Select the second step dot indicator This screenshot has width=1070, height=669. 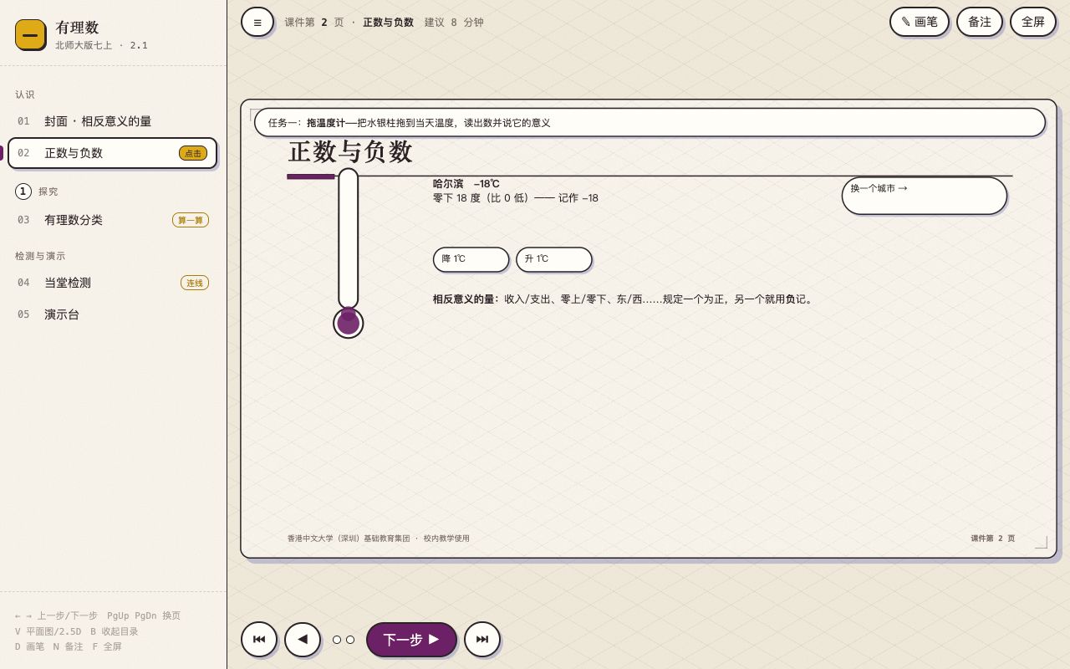tap(350, 640)
